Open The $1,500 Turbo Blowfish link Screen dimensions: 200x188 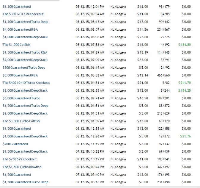pyautogui.click(x=22, y=167)
